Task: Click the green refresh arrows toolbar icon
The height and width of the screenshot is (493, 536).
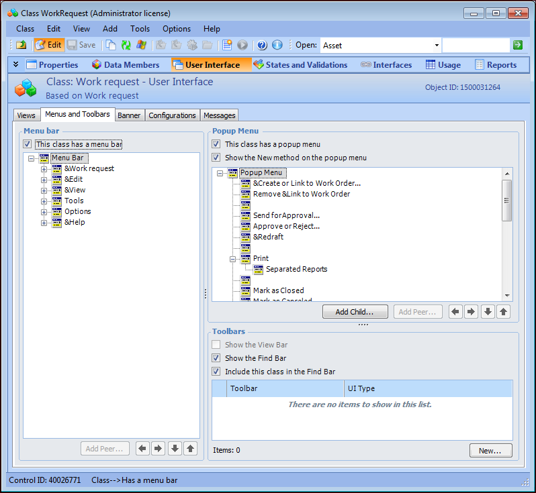Action: tap(126, 45)
